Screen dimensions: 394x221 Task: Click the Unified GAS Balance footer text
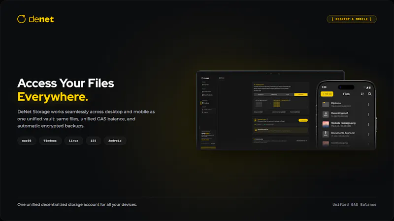pyautogui.click(x=354, y=205)
